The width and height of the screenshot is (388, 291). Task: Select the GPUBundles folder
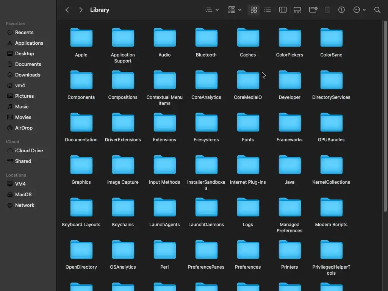[331, 122]
